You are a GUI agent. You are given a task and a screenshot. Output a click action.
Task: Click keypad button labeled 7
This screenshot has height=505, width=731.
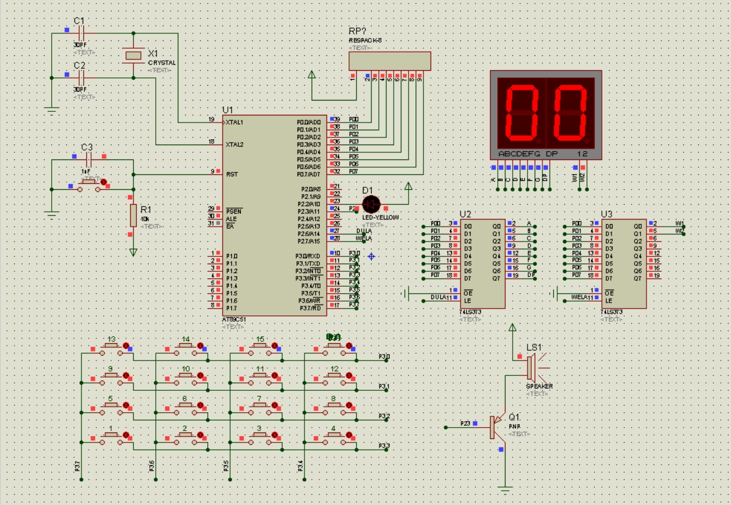(260, 409)
